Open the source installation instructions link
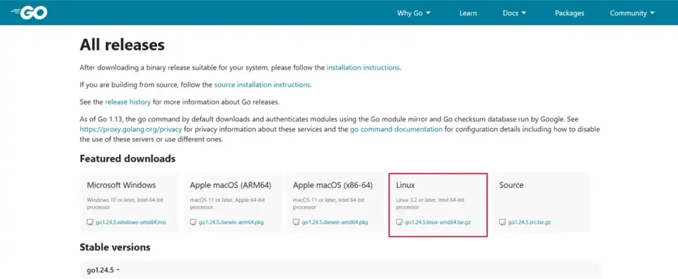The image size is (678, 279). coord(262,85)
